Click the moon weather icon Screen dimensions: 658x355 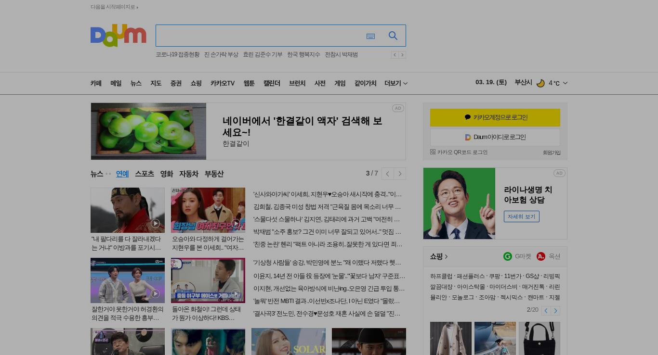pos(540,83)
